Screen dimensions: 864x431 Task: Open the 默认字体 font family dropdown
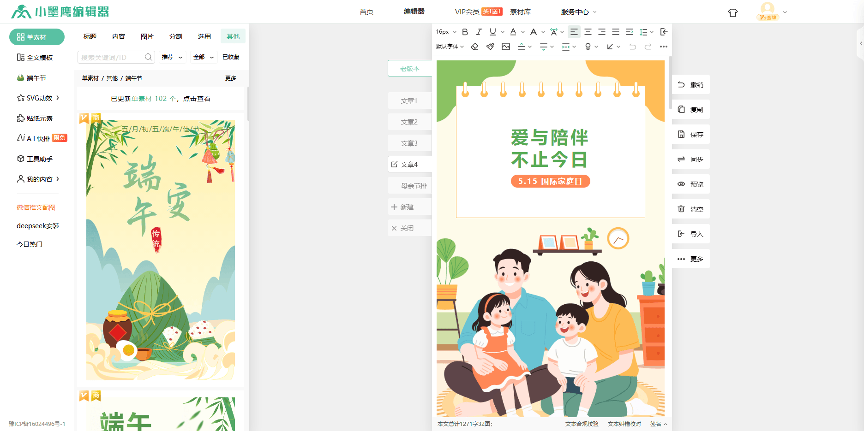tap(450, 47)
